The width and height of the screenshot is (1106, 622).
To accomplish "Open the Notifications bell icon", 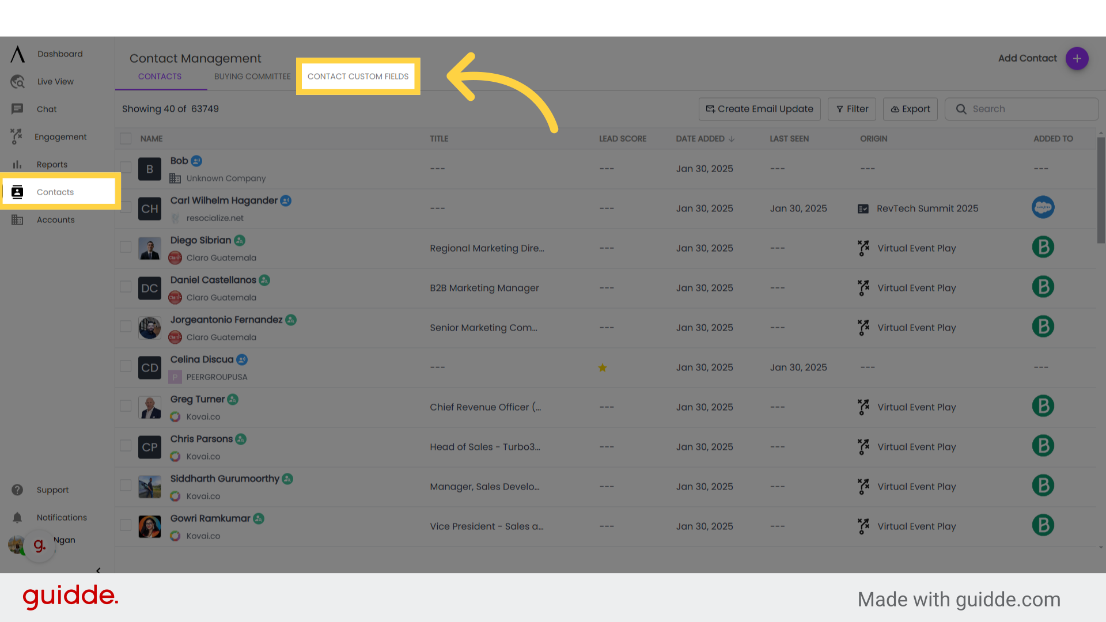I will click(17, 518).
